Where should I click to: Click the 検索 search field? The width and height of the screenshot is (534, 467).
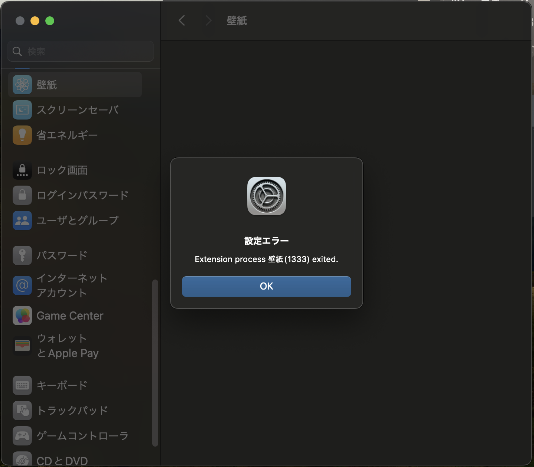81,51
